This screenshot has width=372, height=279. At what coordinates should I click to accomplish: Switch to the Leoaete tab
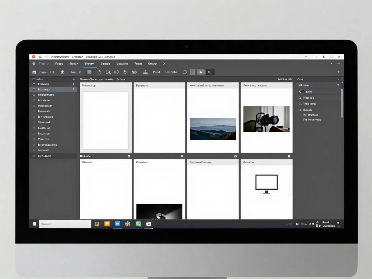click(122, 64)
